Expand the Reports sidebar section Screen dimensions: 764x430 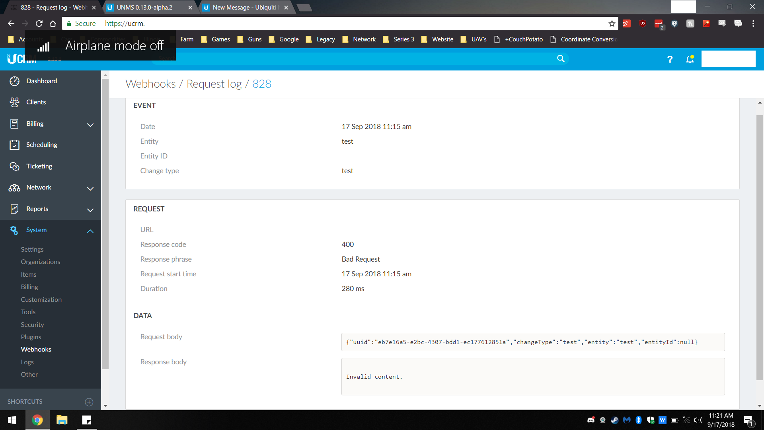(x=90, y=210)
